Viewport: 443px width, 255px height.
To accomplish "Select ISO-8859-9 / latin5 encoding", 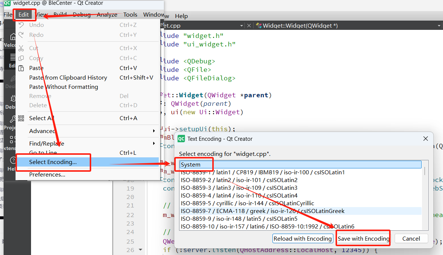I will coord(301,219).
